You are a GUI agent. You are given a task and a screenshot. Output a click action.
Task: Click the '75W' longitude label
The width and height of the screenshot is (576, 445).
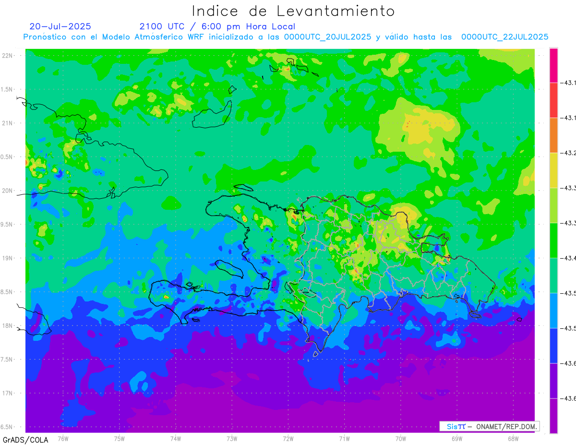(x=120, y=438)
